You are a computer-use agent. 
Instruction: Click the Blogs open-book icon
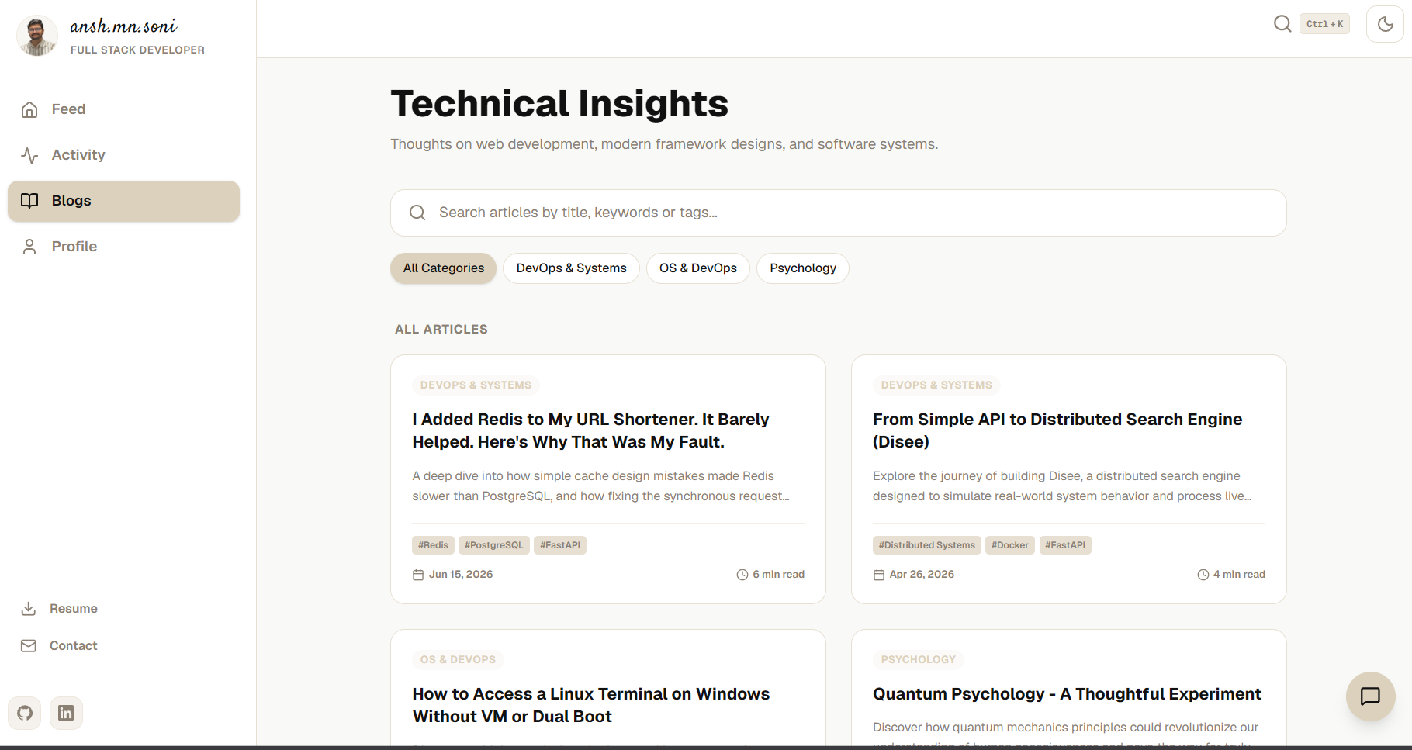pos(29,201)
